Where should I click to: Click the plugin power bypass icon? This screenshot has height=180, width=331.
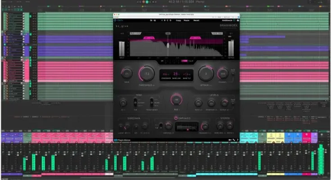(x=116, y=20)
